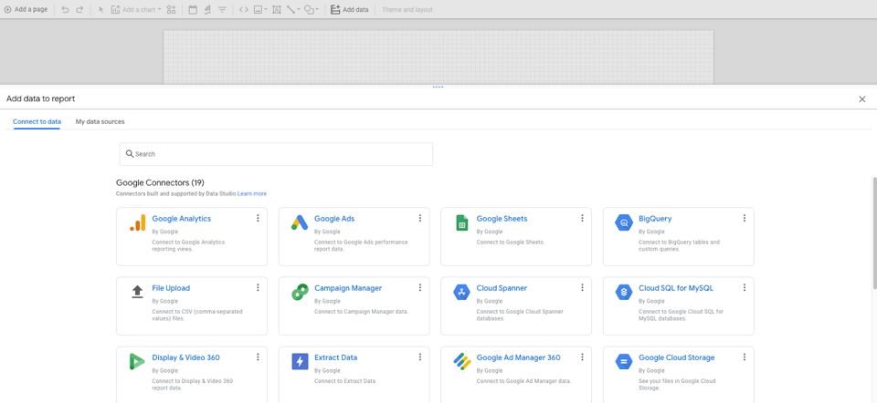Click the date range control icon
This screenshot has height=403, width=877.
pyautogui.click(x=193, y=10)
